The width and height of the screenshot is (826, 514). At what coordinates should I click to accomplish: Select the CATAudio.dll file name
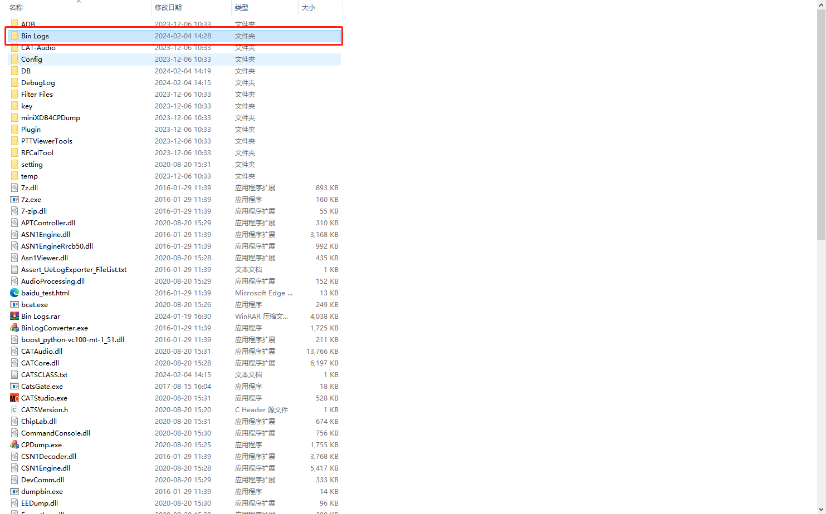click(x=42, y=351)
